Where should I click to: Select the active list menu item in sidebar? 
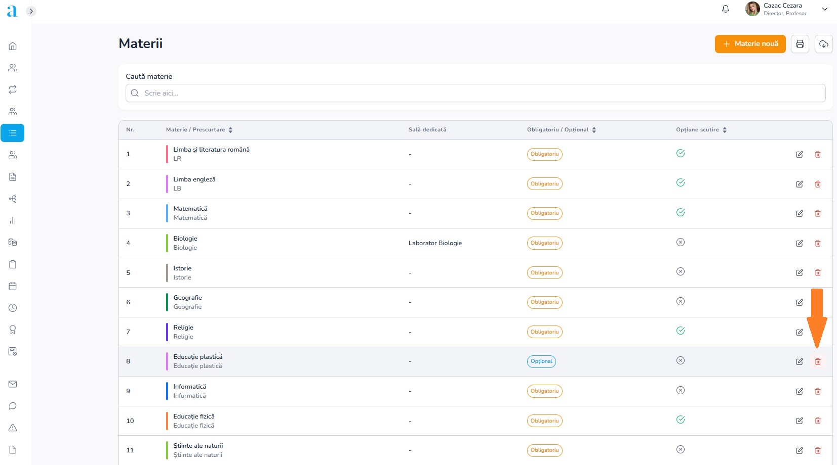click(x=13, y=133)
